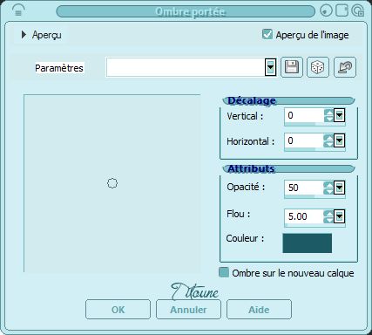372x335 pixels.
Task: Click the OK button
Action: tap(118, 310)
